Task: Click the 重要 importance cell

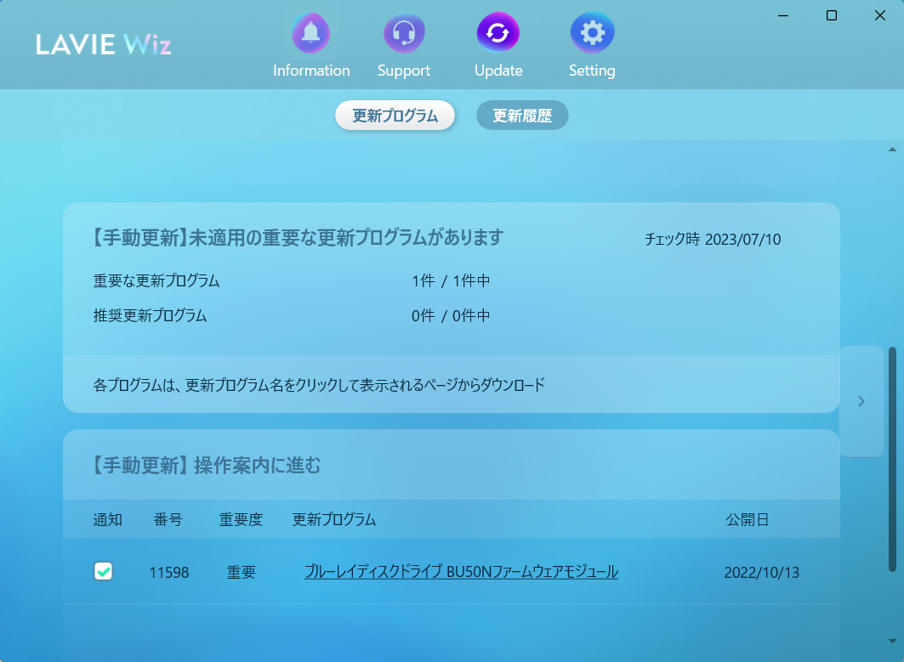Action: click(x=241, y=572)
